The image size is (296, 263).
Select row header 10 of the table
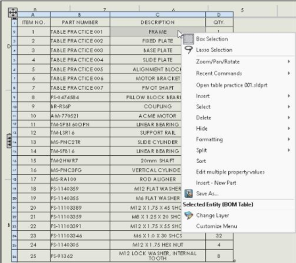14,107
